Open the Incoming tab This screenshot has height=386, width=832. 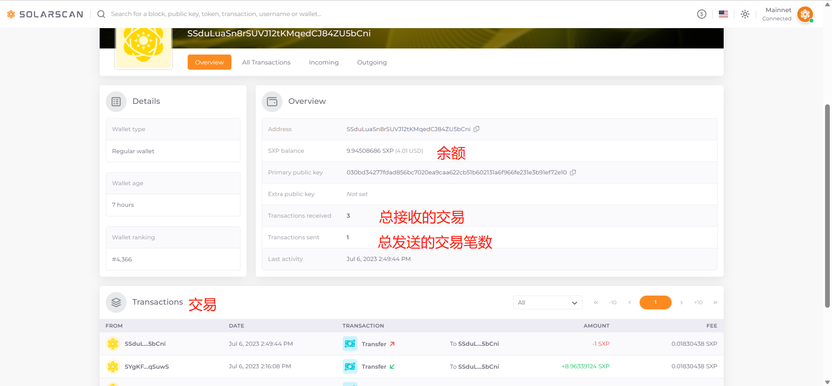tap(324, 62)
